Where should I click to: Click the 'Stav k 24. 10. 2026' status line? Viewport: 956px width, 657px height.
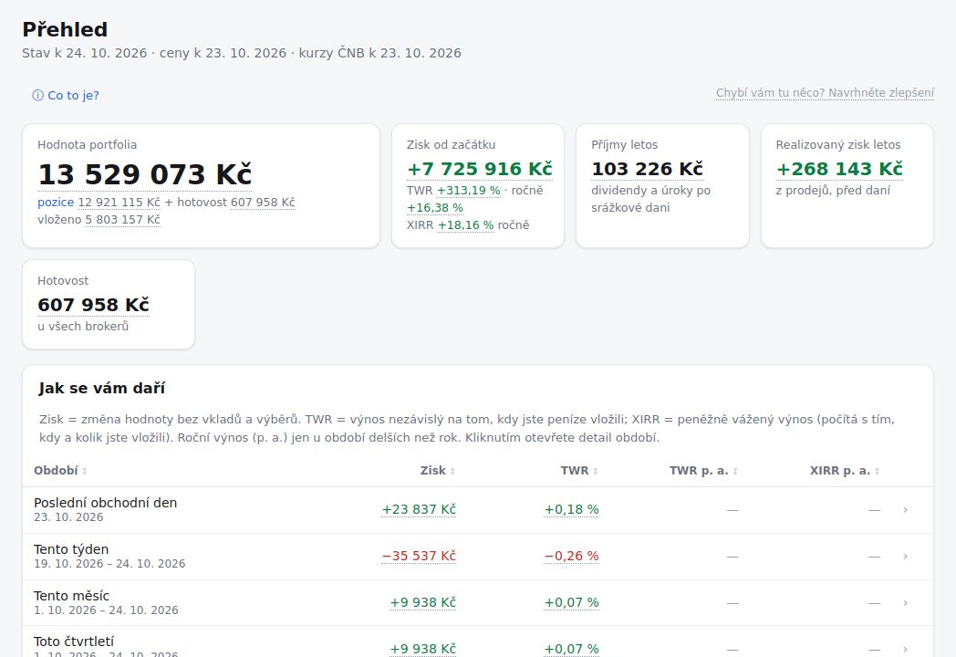242,53
